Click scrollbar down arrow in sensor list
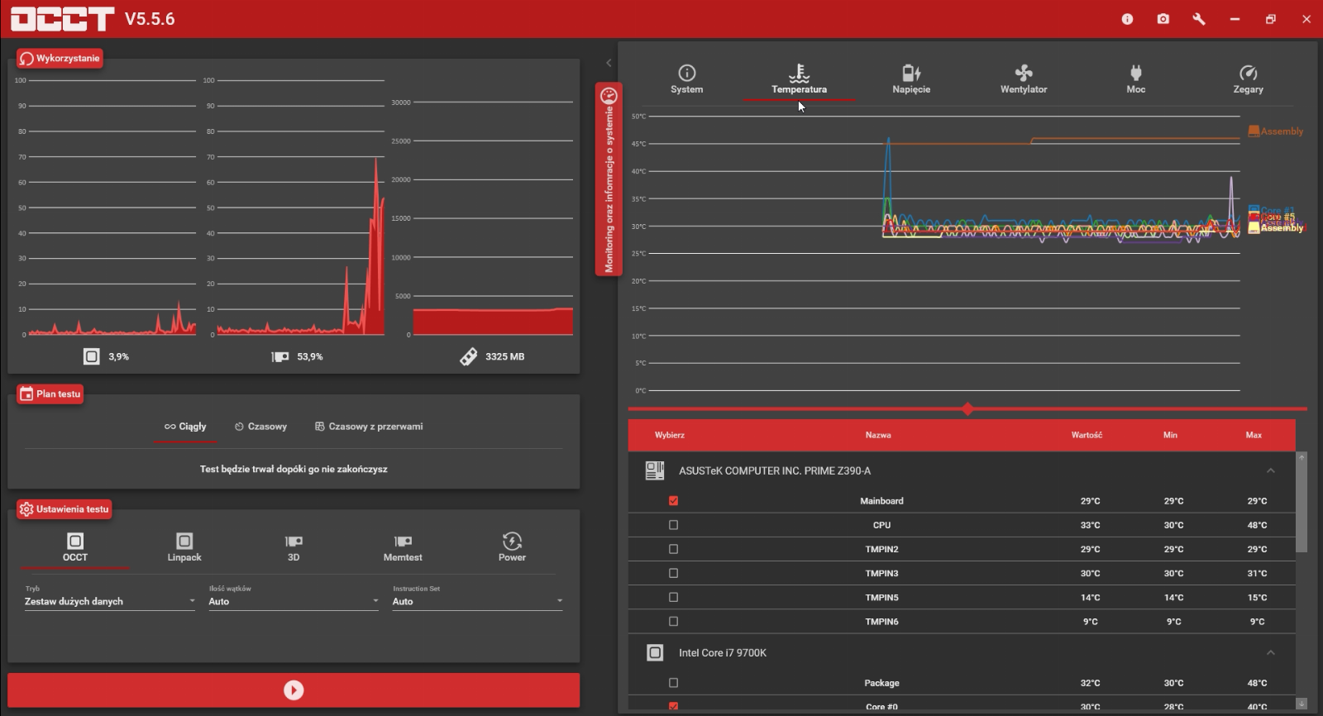 (1302, 704)
